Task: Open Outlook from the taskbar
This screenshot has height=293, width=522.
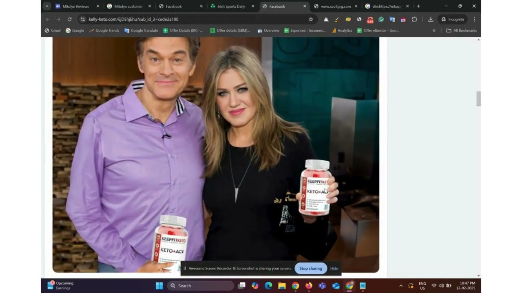Action: click(x=336, y=286)
